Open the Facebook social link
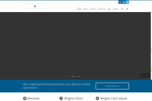This screenshot has height=101, width=152. click(120, 2)
